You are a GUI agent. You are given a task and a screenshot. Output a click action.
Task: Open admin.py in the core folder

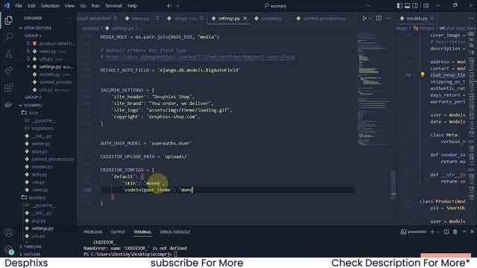pyautogui.click(x=41, y=144)
